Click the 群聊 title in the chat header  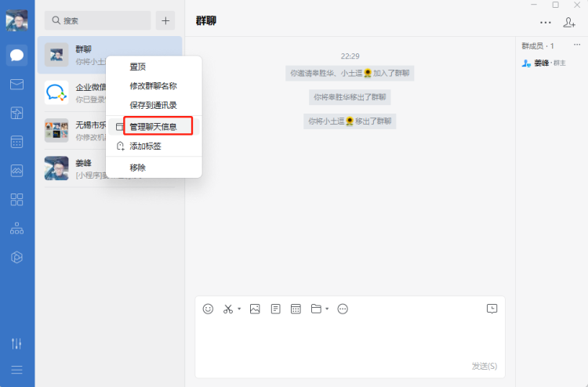point(206,20)
